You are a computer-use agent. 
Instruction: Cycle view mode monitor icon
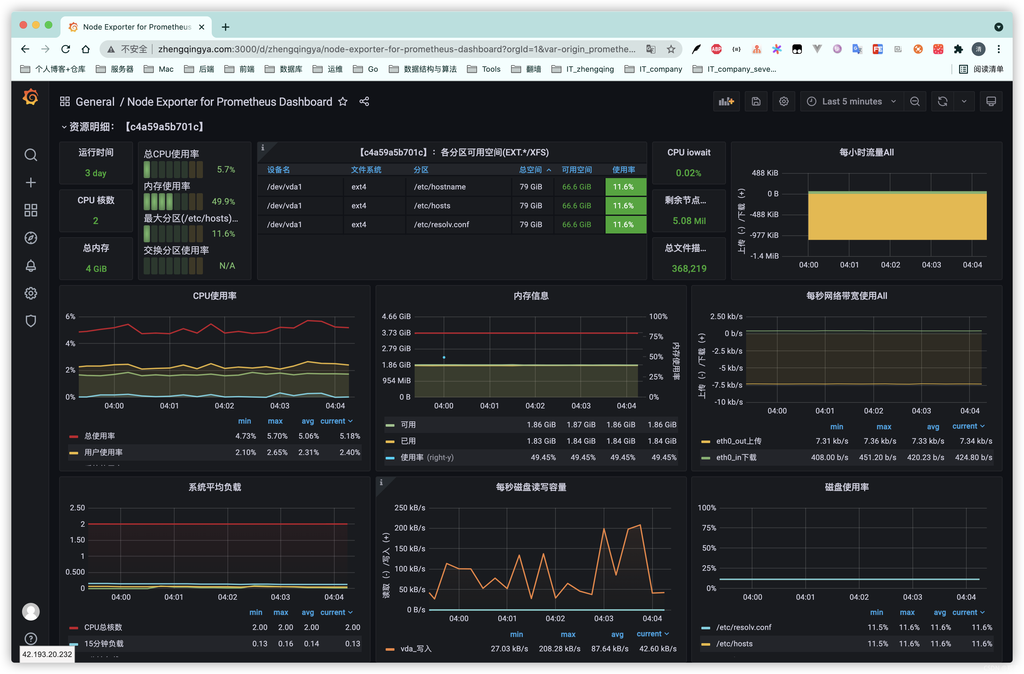click(x=991, y=101)
